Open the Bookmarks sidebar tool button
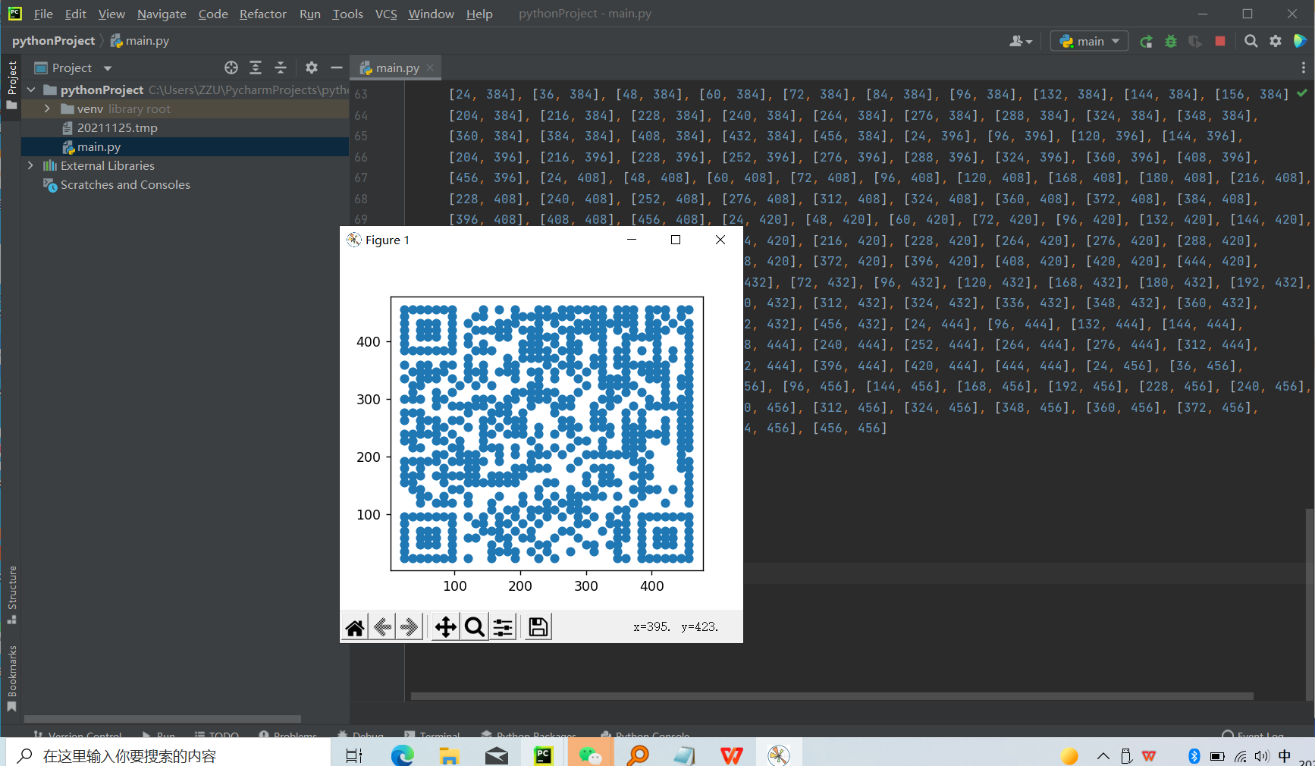This screenshot has width=1315, height=766. [11, 678]
